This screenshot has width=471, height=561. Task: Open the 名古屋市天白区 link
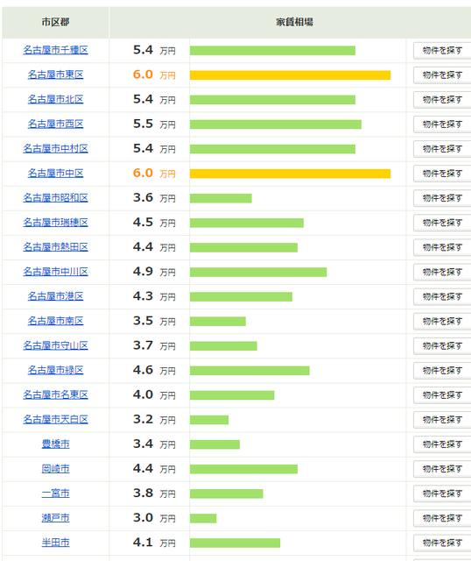55,419
